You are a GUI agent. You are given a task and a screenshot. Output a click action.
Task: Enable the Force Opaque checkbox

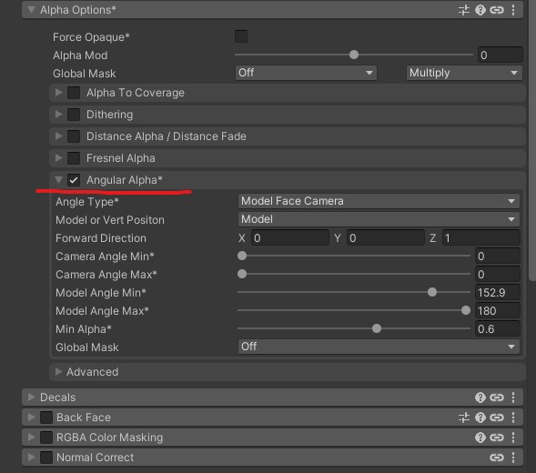point(241,36)
